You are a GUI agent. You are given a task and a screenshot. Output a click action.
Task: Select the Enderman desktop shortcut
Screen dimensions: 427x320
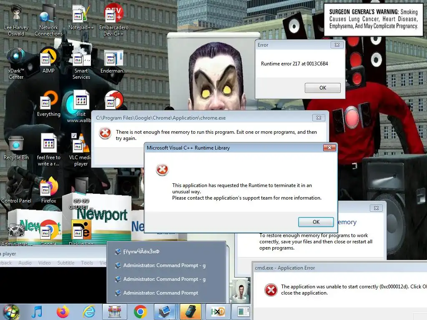click(x=113, y=61)
